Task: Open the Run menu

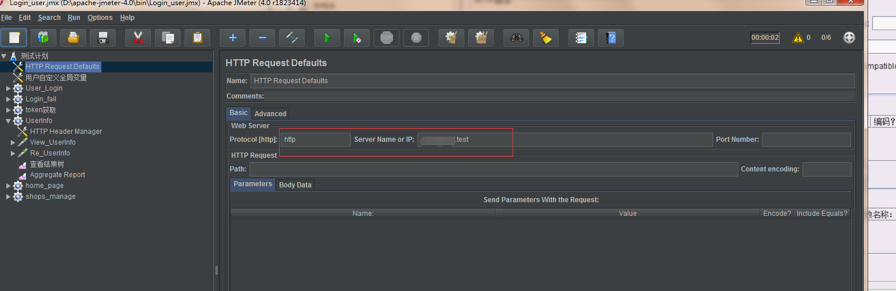Action: [x=74, y=18]
